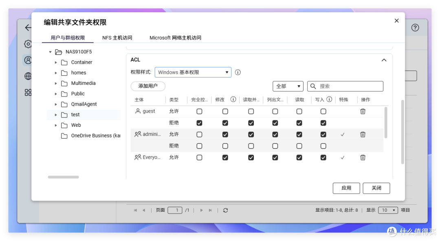
Task: Click the 应用 button
Action: click(x=346, y=188)
